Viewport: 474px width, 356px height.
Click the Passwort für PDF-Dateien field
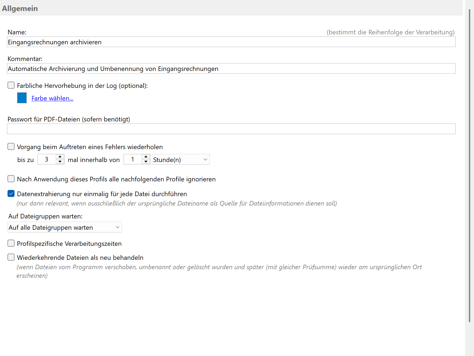tap(231, 129)
